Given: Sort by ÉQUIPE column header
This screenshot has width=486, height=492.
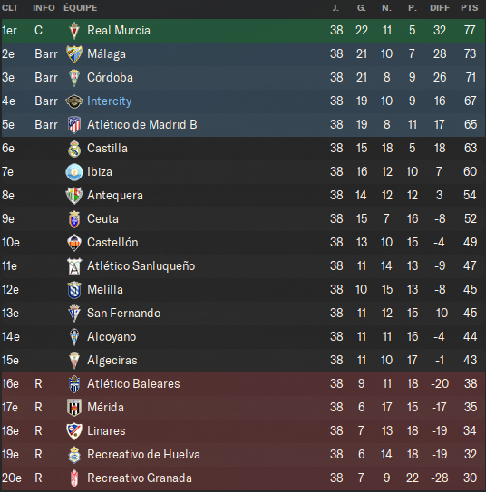Looking at the screenshot, I should (x=81, y=7).
